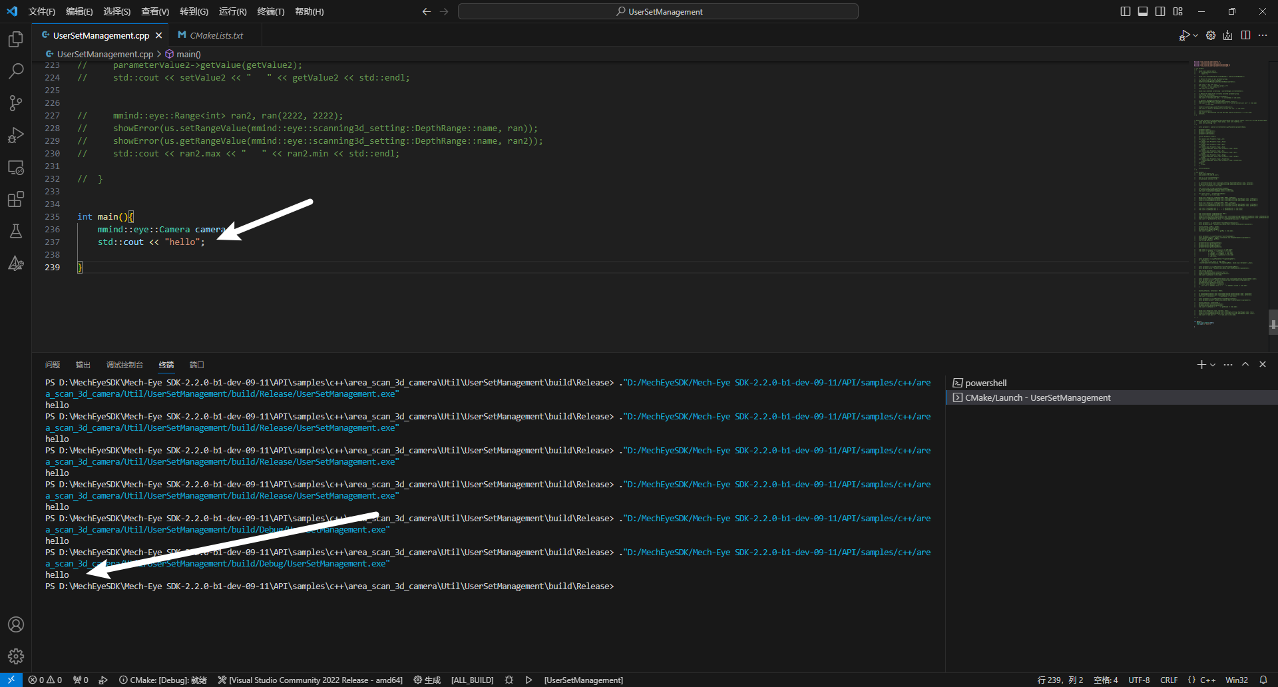Run the [ALL_BUILD] build target
The width and height of the screenshot is (1278, 687).
[x=472, y=680]
